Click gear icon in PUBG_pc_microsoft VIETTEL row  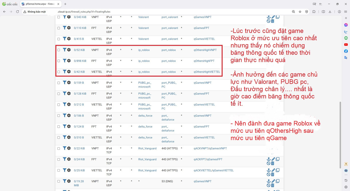(69, 104)
